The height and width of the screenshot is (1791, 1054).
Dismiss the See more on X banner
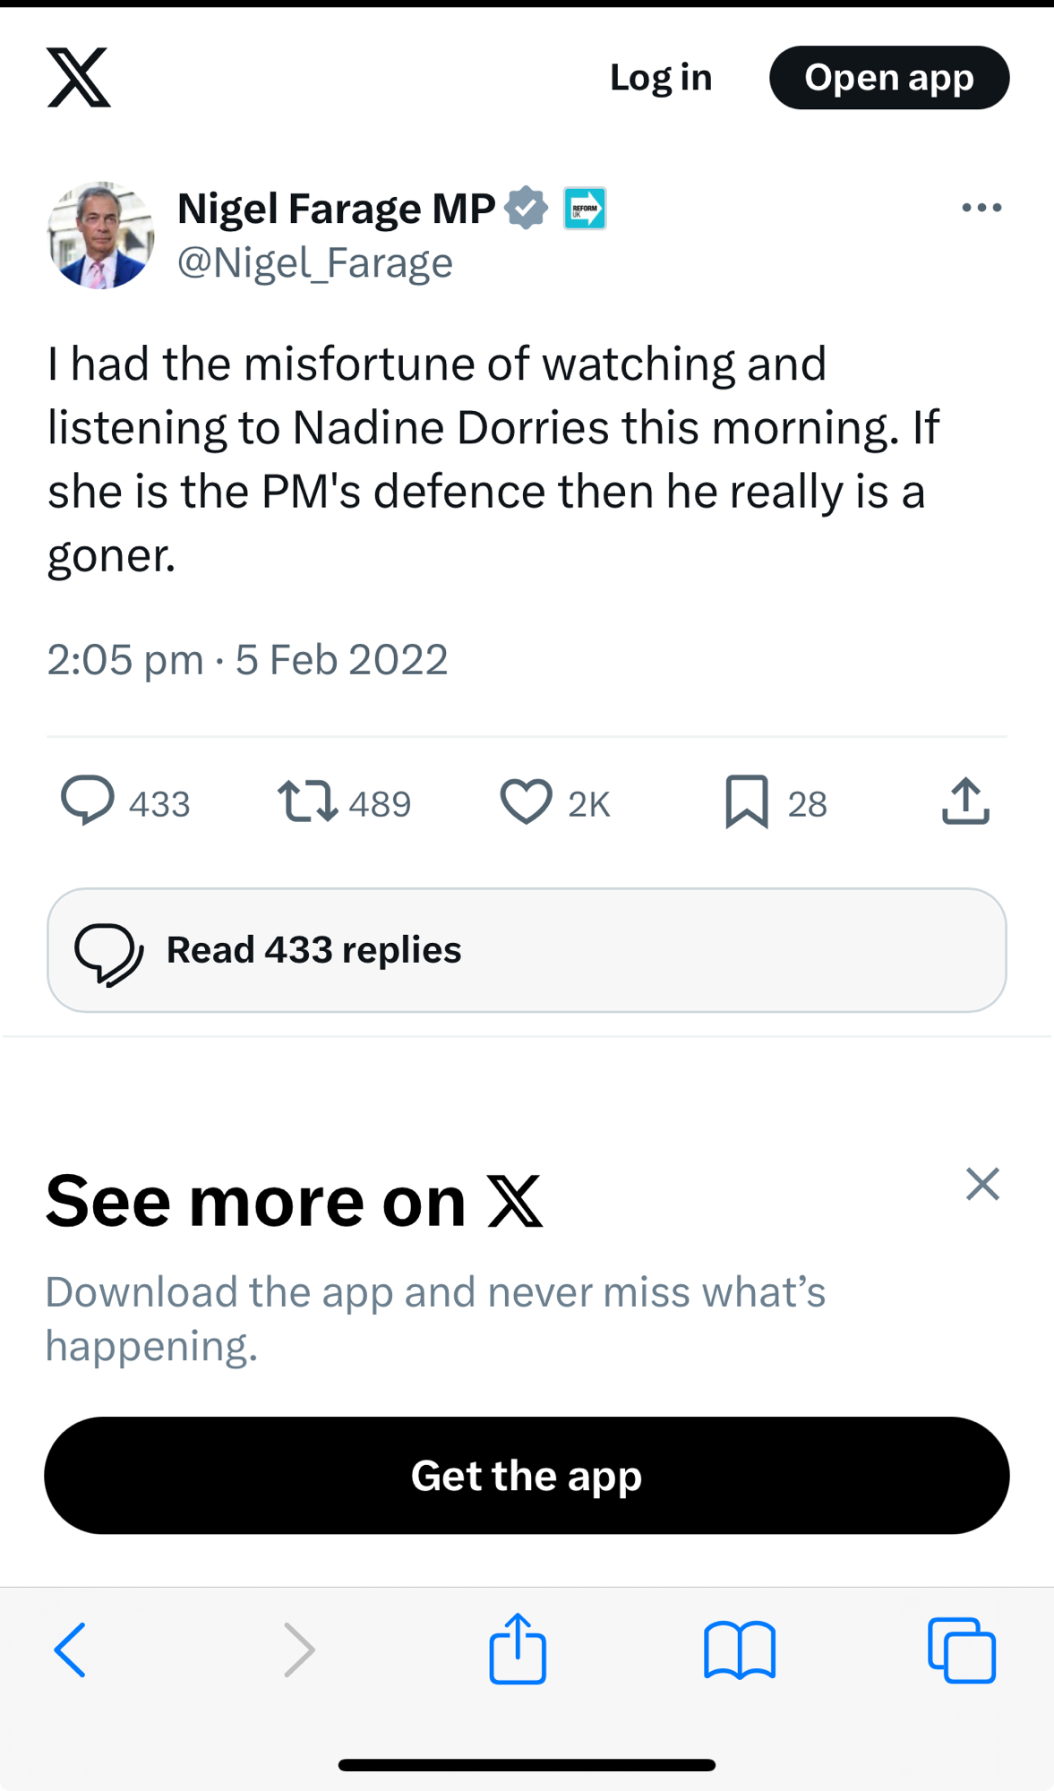pos(982,1184)
